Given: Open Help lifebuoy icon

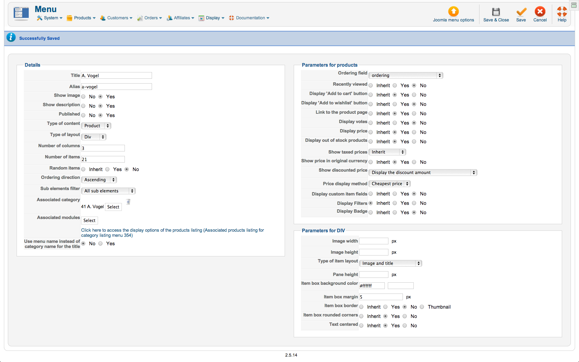Looking at the screenshot, I should point(562,12).
